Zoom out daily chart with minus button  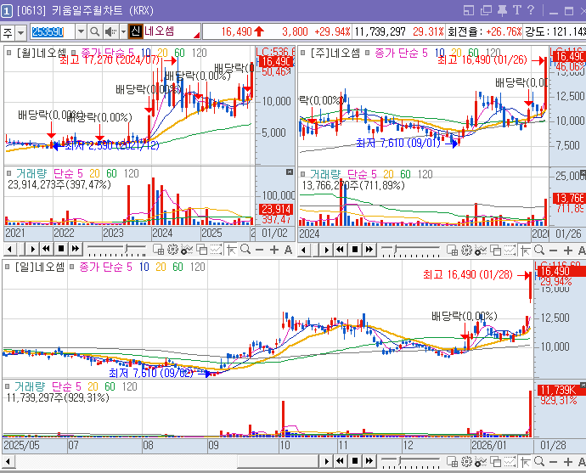tap(554, 462)
